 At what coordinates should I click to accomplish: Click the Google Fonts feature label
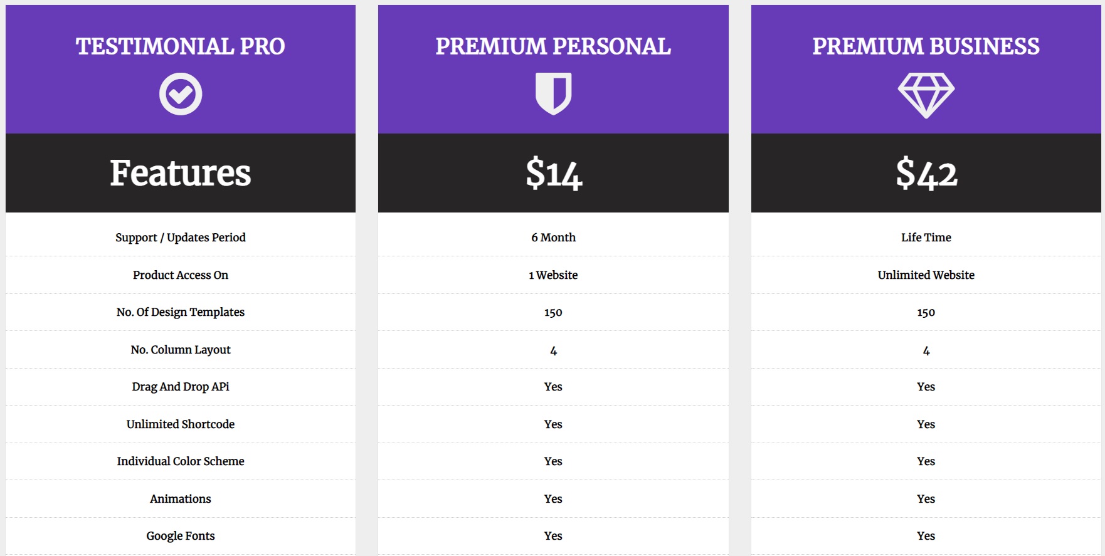pos(181,536)
